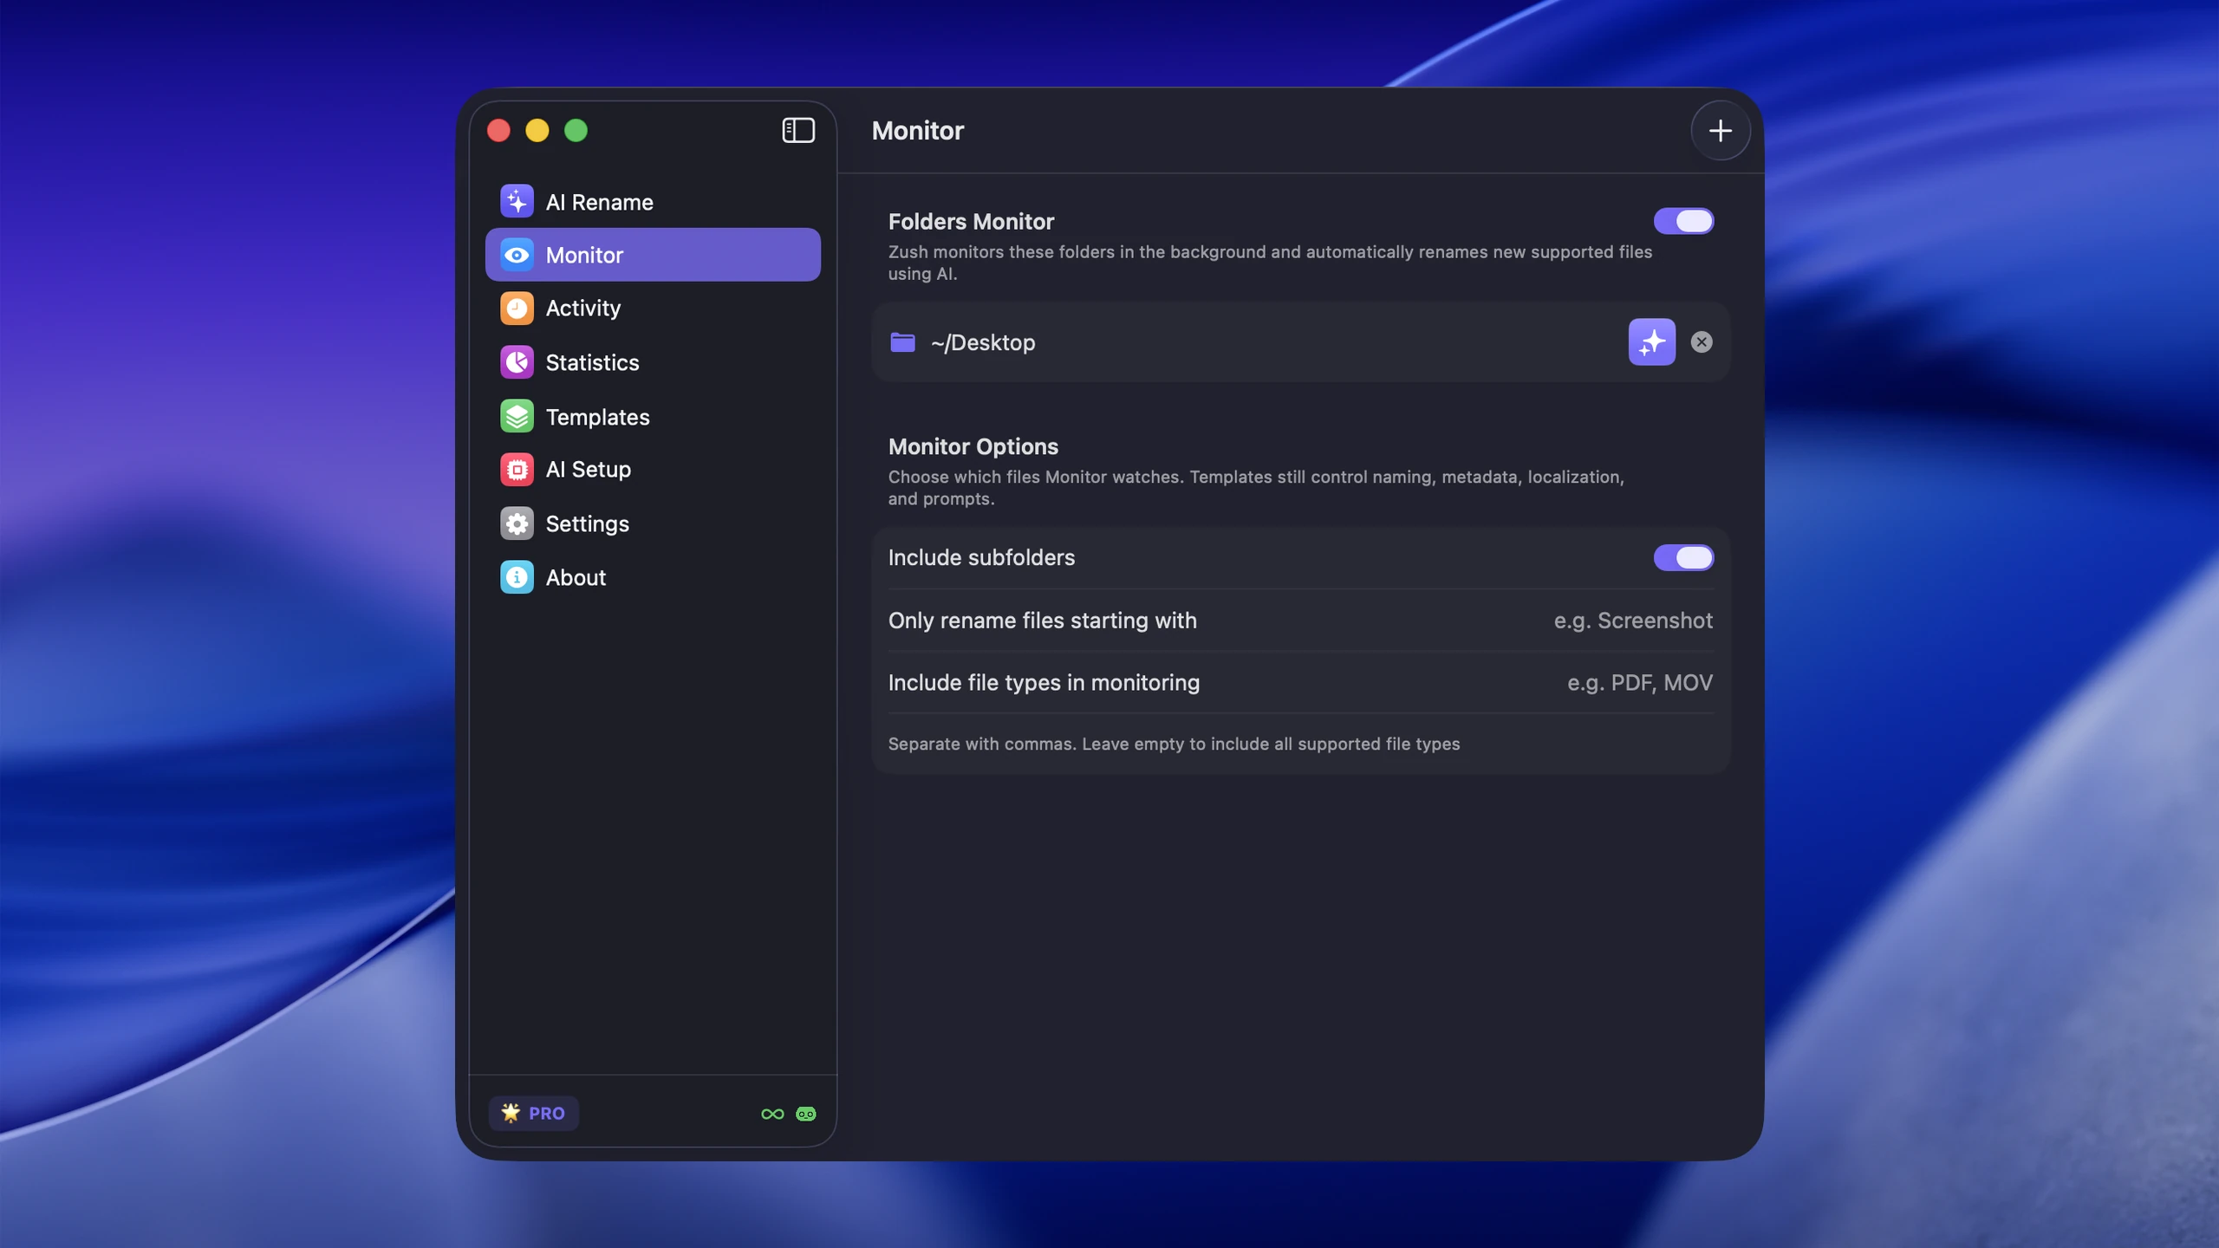This screenshot has height=1248, width=2219.
Task: Click the ~/Desktop folder path text
Action: coord(982,342)
